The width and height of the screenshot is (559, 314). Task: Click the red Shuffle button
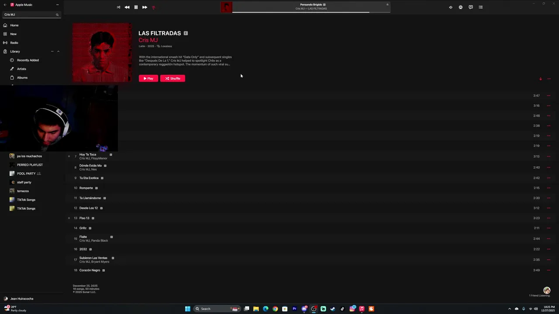(x=173, y=78)
